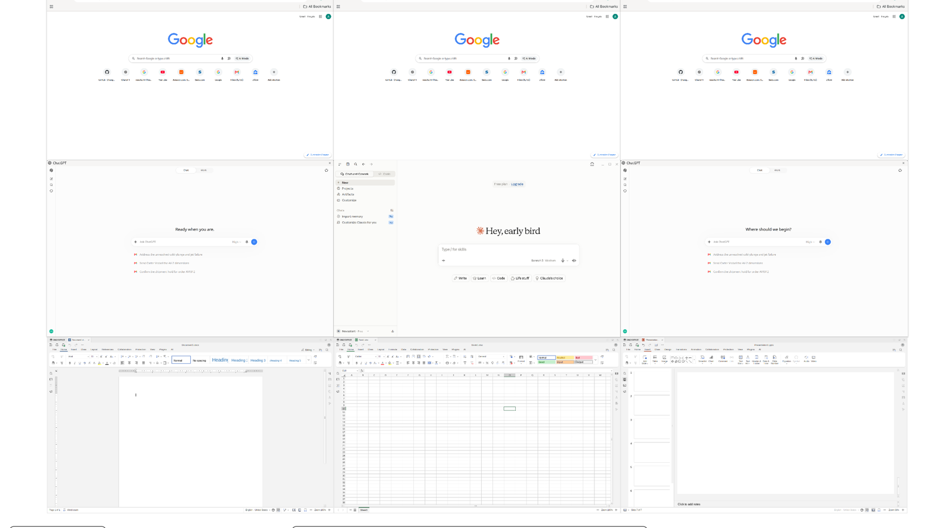939x528 pixels.
Task: Click new chat icon in left ChatGPT window's sidebar
Action: [x=52, y=178]
